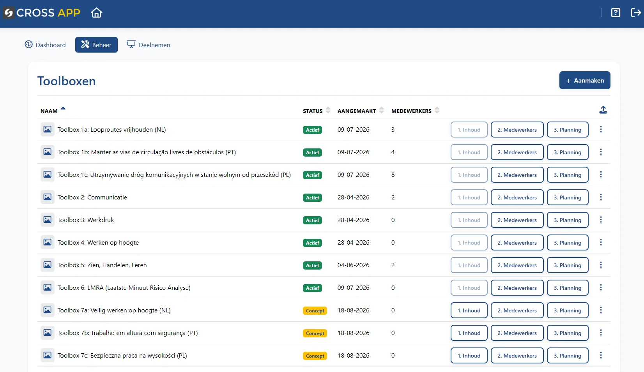Click image icon for Toolbox 7c
644x372 pixels.
click(x=47, y=355)
